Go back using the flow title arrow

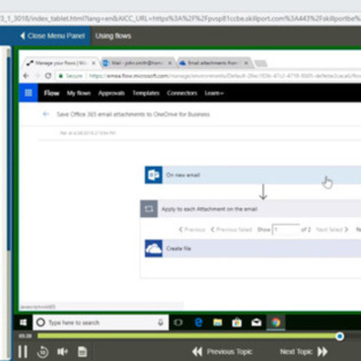tap(46, 114)
